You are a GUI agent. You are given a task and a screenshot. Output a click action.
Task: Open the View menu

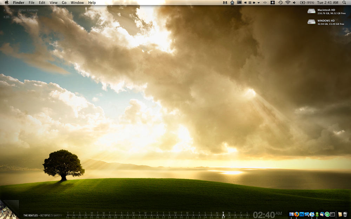click(53, 3)
